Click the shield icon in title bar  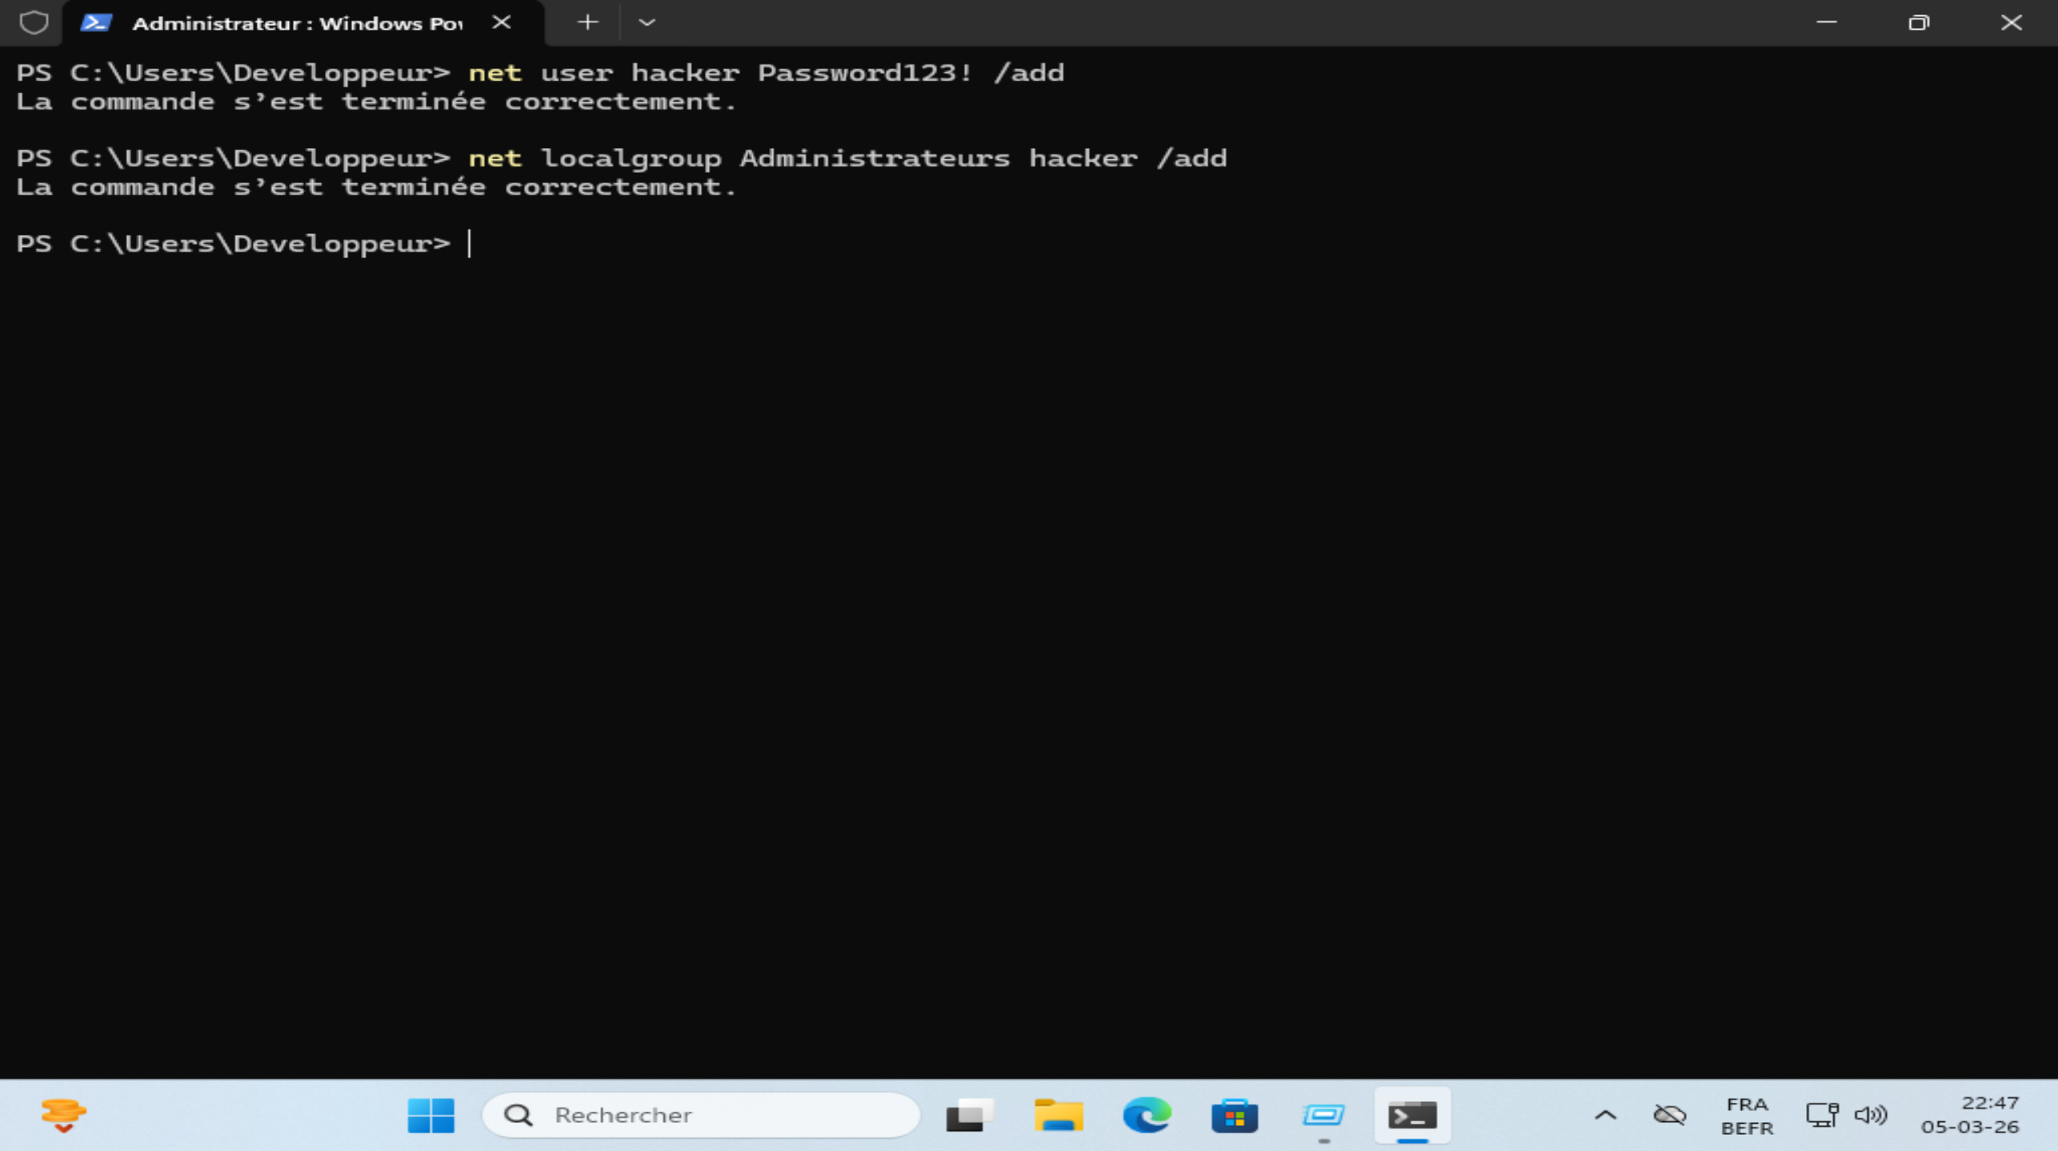click(x=34, y=23)
